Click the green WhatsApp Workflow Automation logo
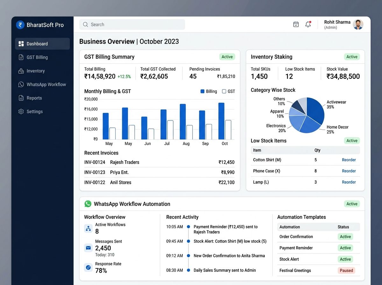The height and width of the screenshot is (285, 382). pyautogui.click(x=88, y=204)
